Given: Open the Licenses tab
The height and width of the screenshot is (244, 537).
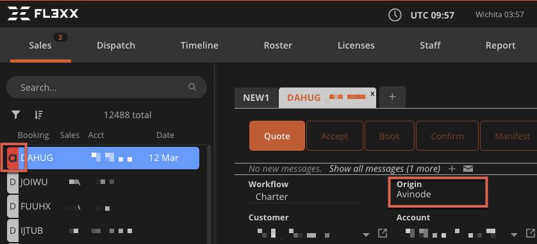Looking at the screenshot, I should [356, 45].
